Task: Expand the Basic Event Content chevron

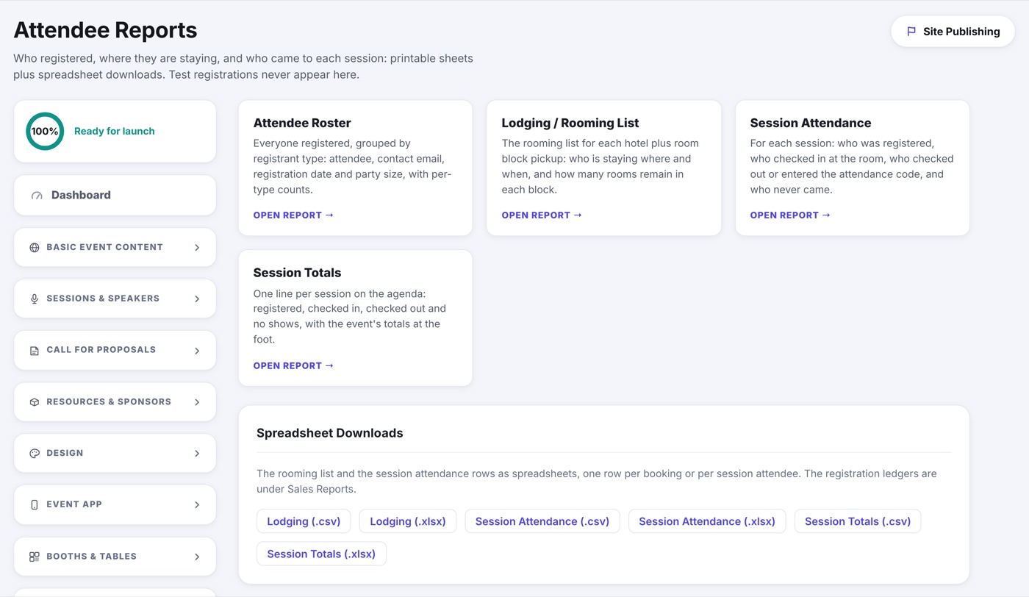Action: 197,248
